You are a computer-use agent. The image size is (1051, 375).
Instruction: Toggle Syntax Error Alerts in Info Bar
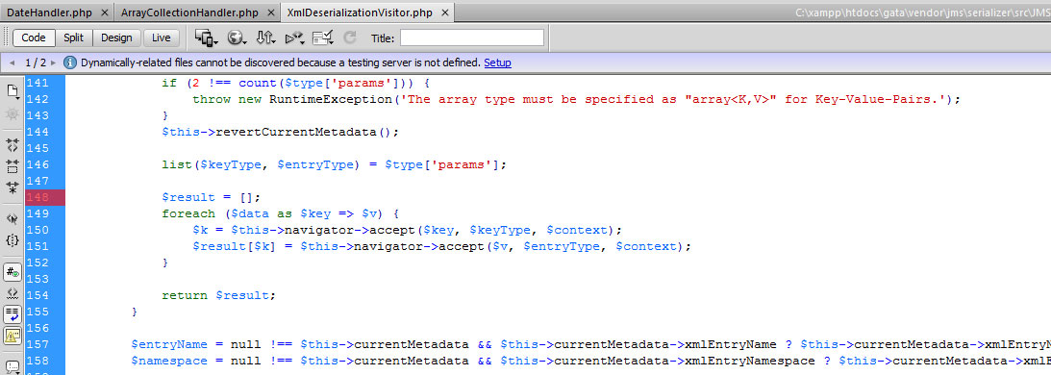point(13,336)
